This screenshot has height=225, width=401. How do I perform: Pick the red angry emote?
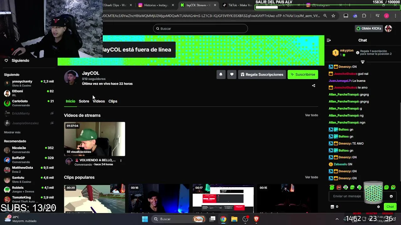point(339,187)
